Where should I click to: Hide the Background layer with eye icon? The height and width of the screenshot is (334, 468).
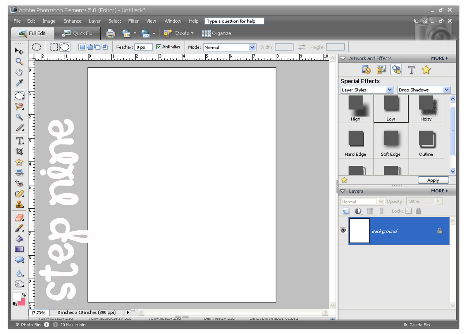click(x=343, y=231)
